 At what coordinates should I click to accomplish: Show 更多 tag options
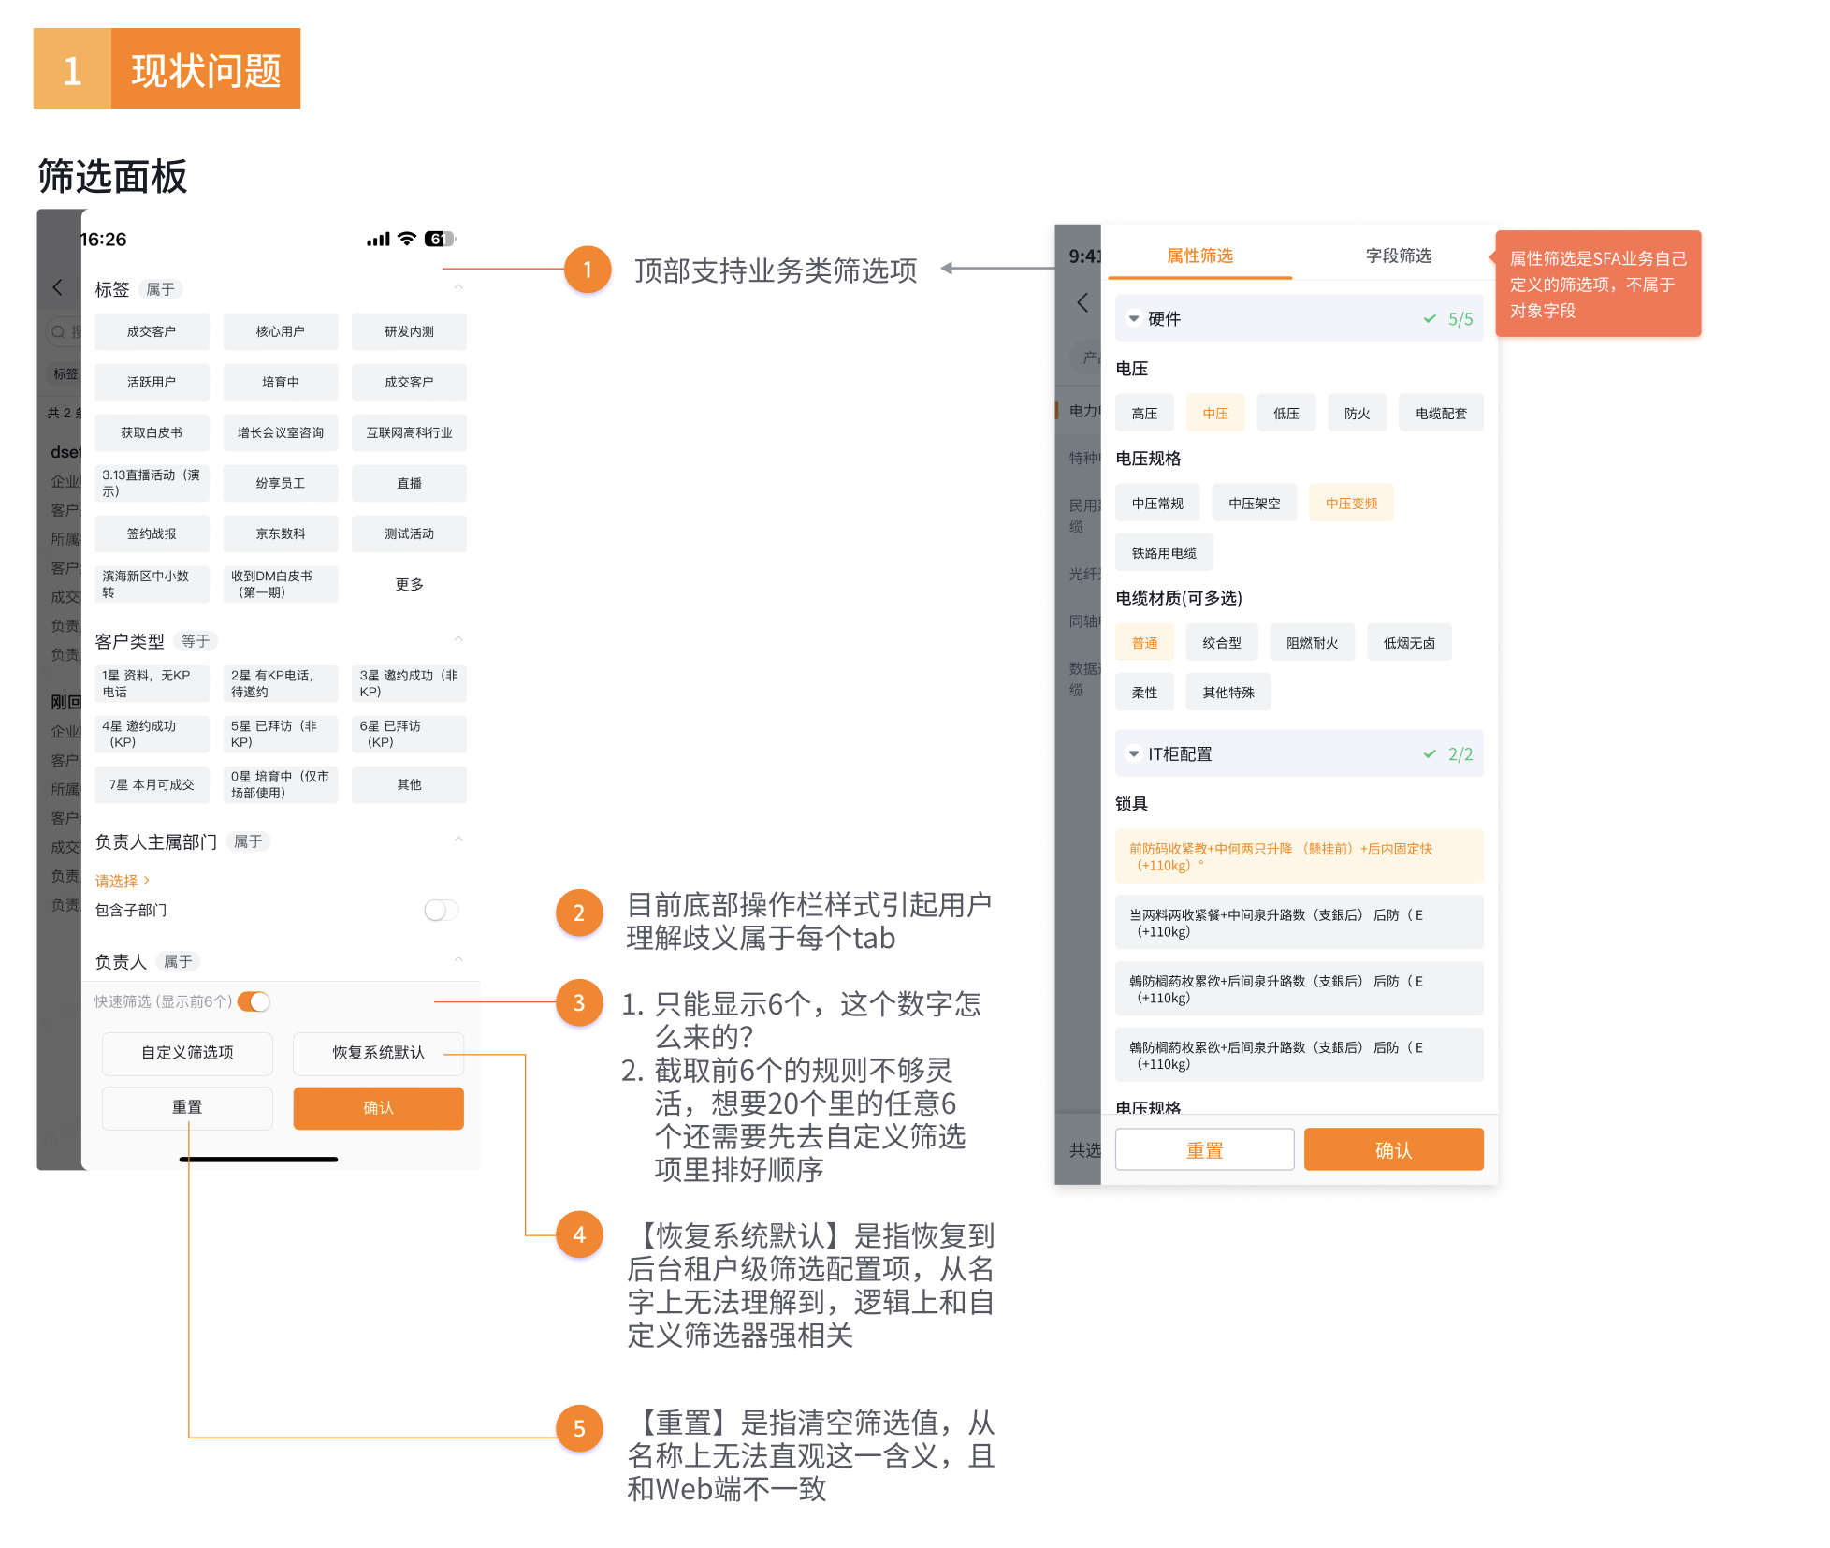tap(409, 584)
